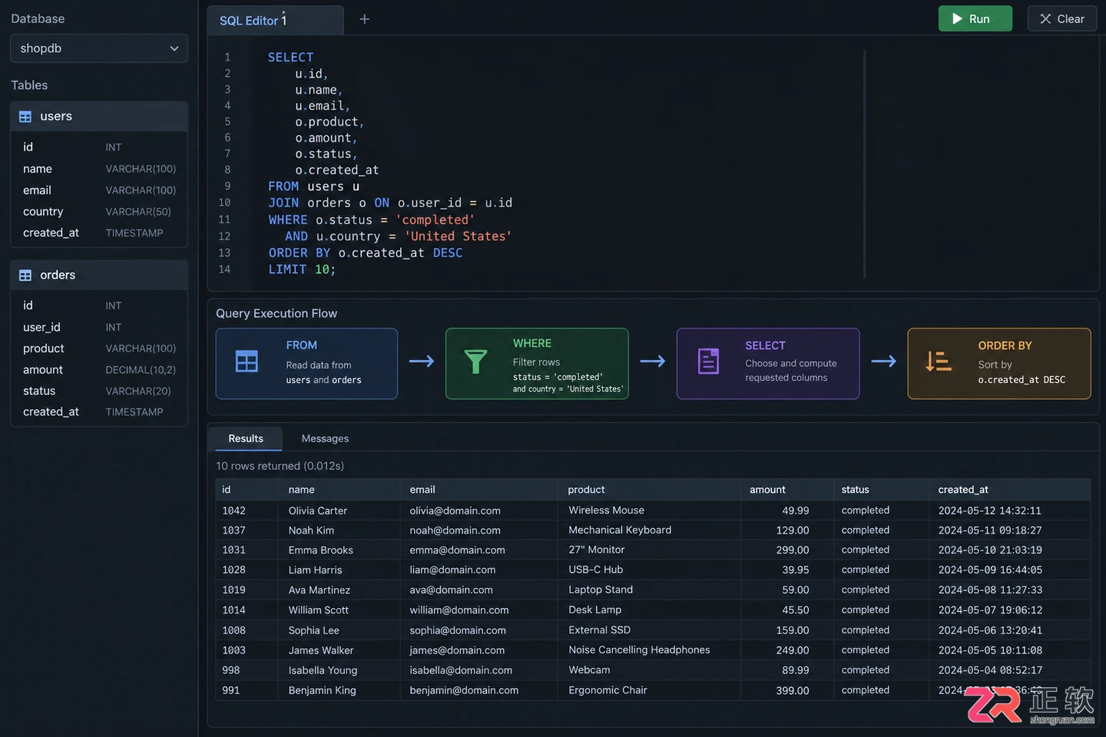Click the name column header in results

pyautogui.click(x=339, y=490)
